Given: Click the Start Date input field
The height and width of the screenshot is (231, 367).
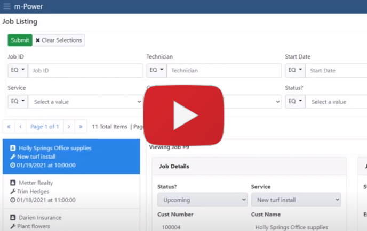Looking at the screenshot, I should [336, 71].
